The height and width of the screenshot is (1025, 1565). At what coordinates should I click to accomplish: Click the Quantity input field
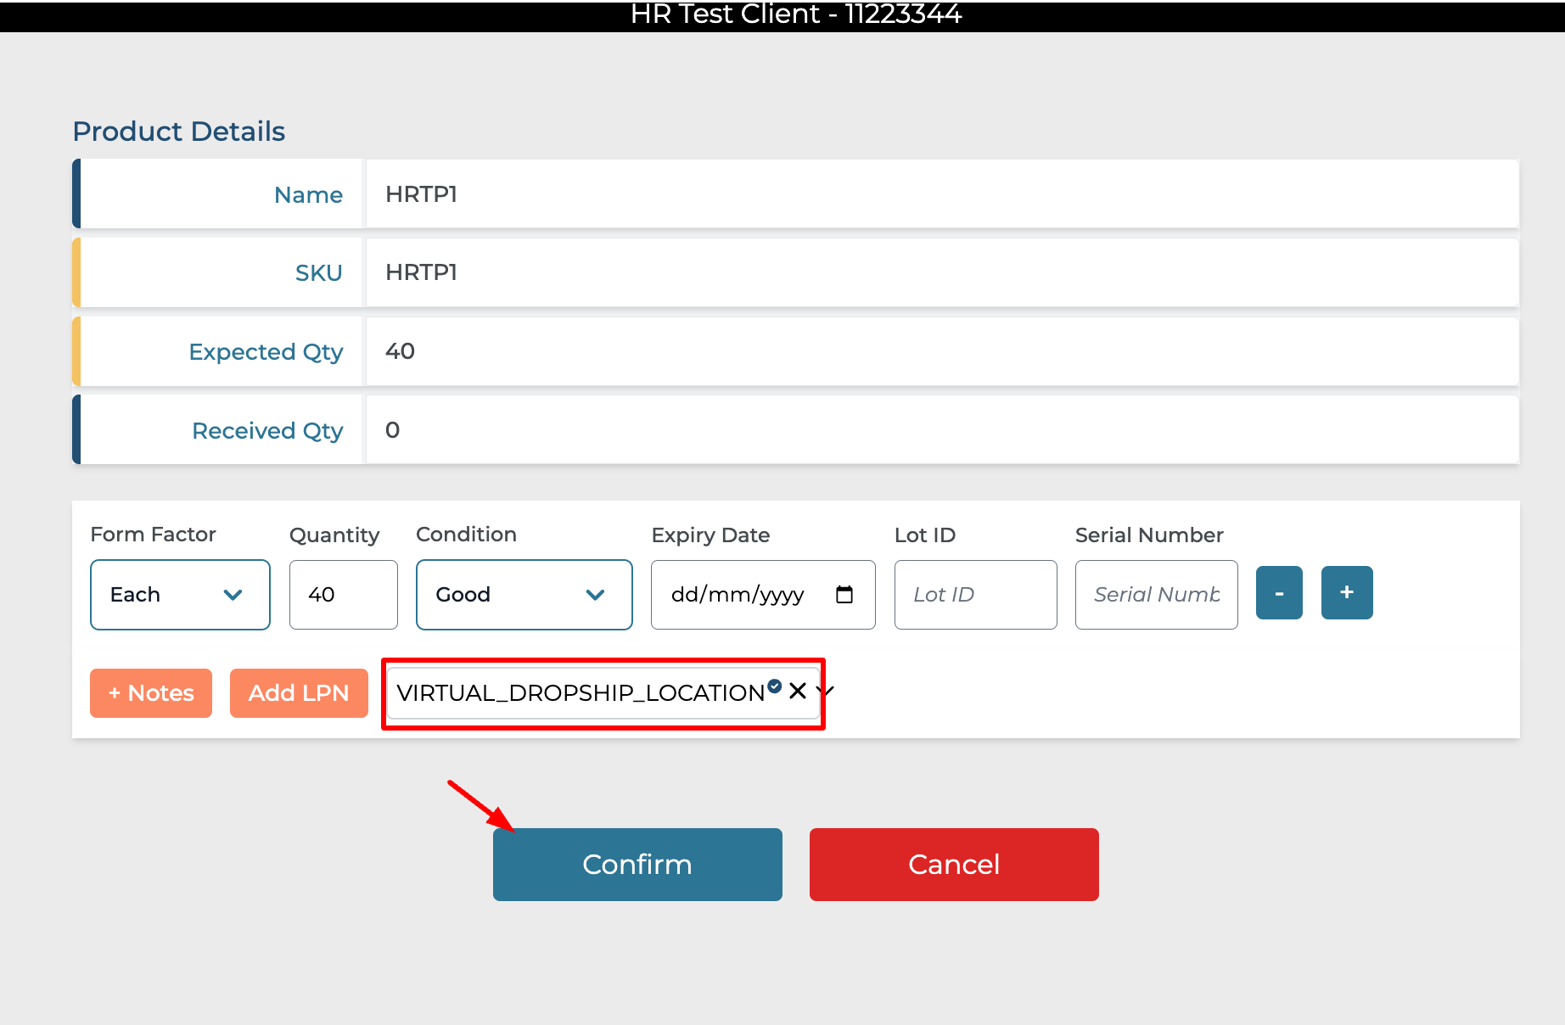click(x=343, y=595)
